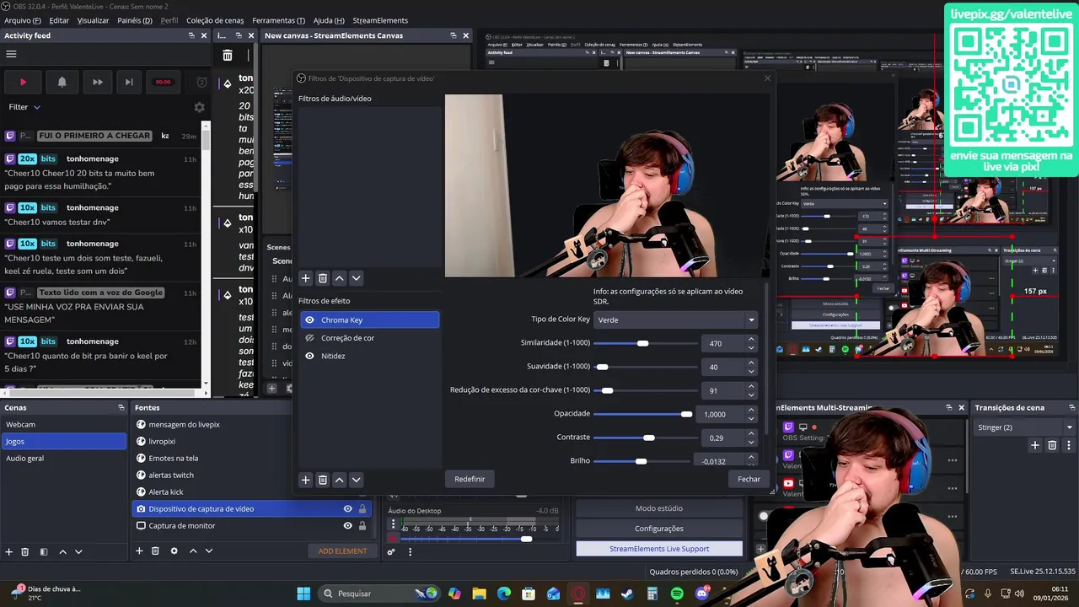Open the Windows Start menu

point(303,594)
